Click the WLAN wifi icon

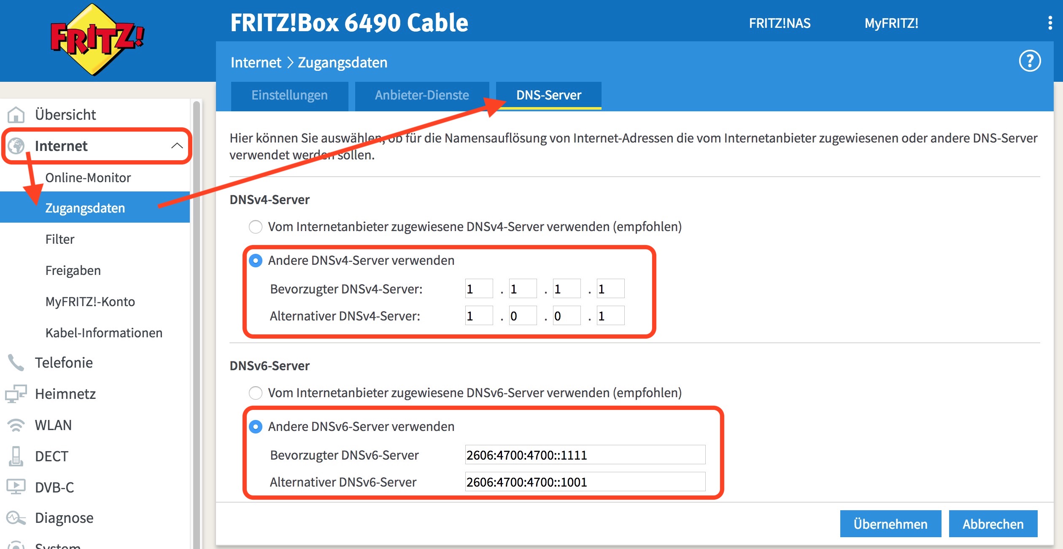pyautogui.click(x=16, y=425)
